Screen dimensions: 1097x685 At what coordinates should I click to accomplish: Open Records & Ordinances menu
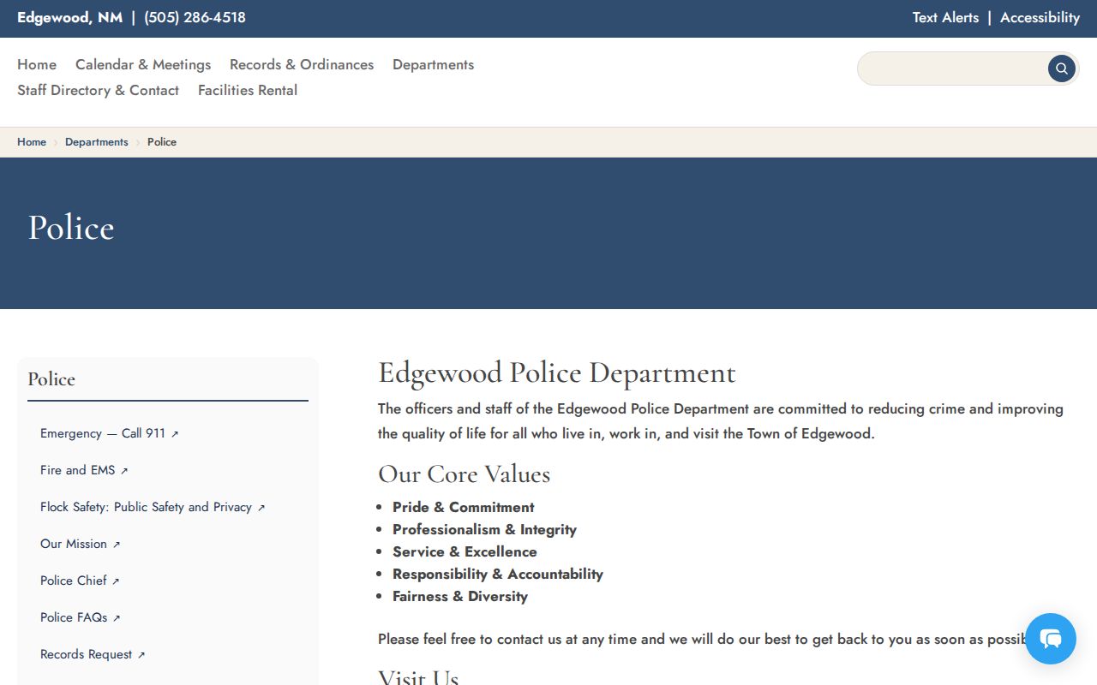[302, 64]
